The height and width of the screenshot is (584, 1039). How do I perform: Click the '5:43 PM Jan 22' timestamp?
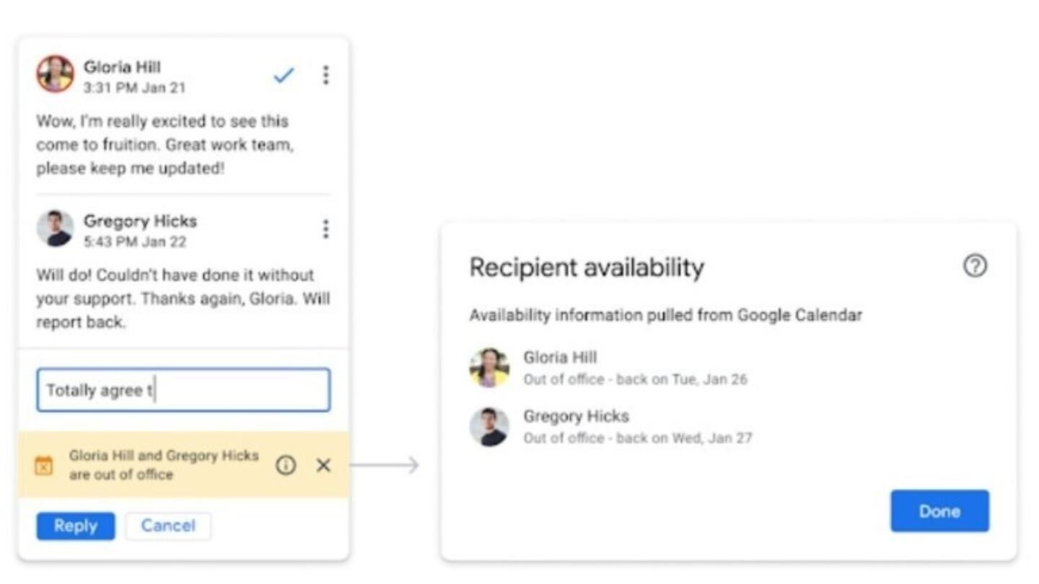(135, 242)
